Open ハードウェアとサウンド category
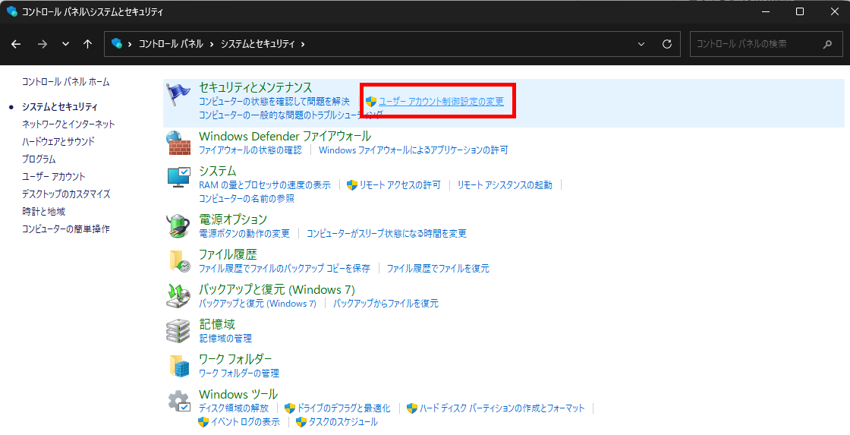 click(58, 141)
